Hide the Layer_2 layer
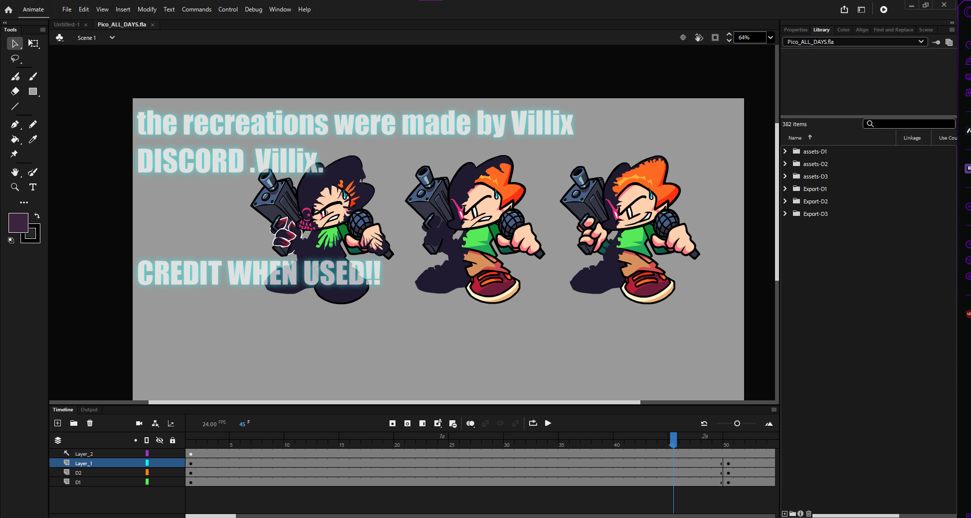971x518 pixels. coord(160,453)
